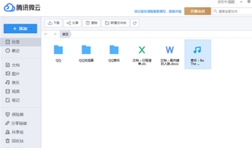Open the 添加 button dropdown arrow

tap(31, 28)
